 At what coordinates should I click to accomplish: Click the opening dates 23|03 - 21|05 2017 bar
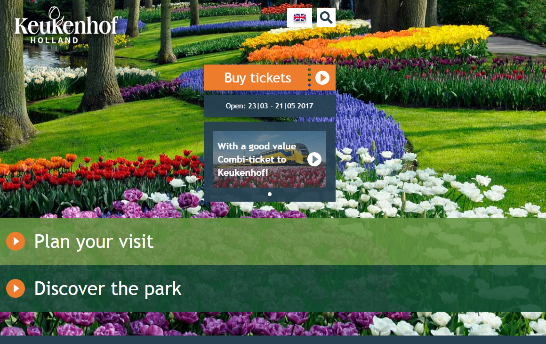(x=269, y=106)
